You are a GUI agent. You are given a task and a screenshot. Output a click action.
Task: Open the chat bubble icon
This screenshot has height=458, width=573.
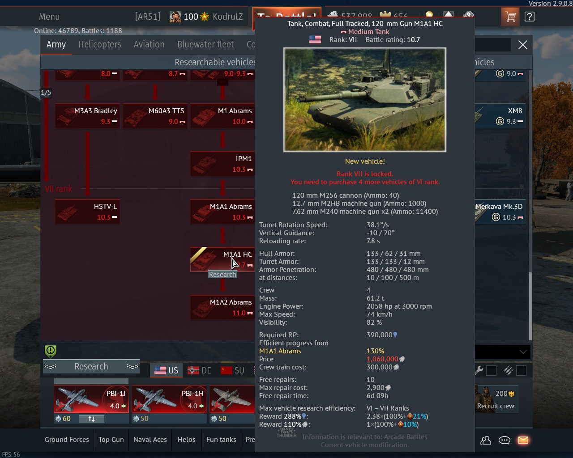(x=505, y=440)
